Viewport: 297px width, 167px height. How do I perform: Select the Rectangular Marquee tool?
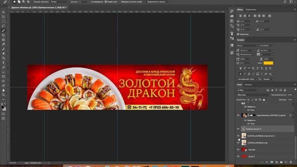(x=3, y=21)
